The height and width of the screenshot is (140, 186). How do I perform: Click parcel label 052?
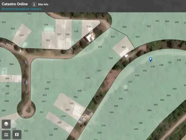(x=149, y=26)
